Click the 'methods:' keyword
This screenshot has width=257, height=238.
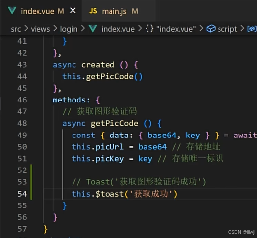pos(72,100)
